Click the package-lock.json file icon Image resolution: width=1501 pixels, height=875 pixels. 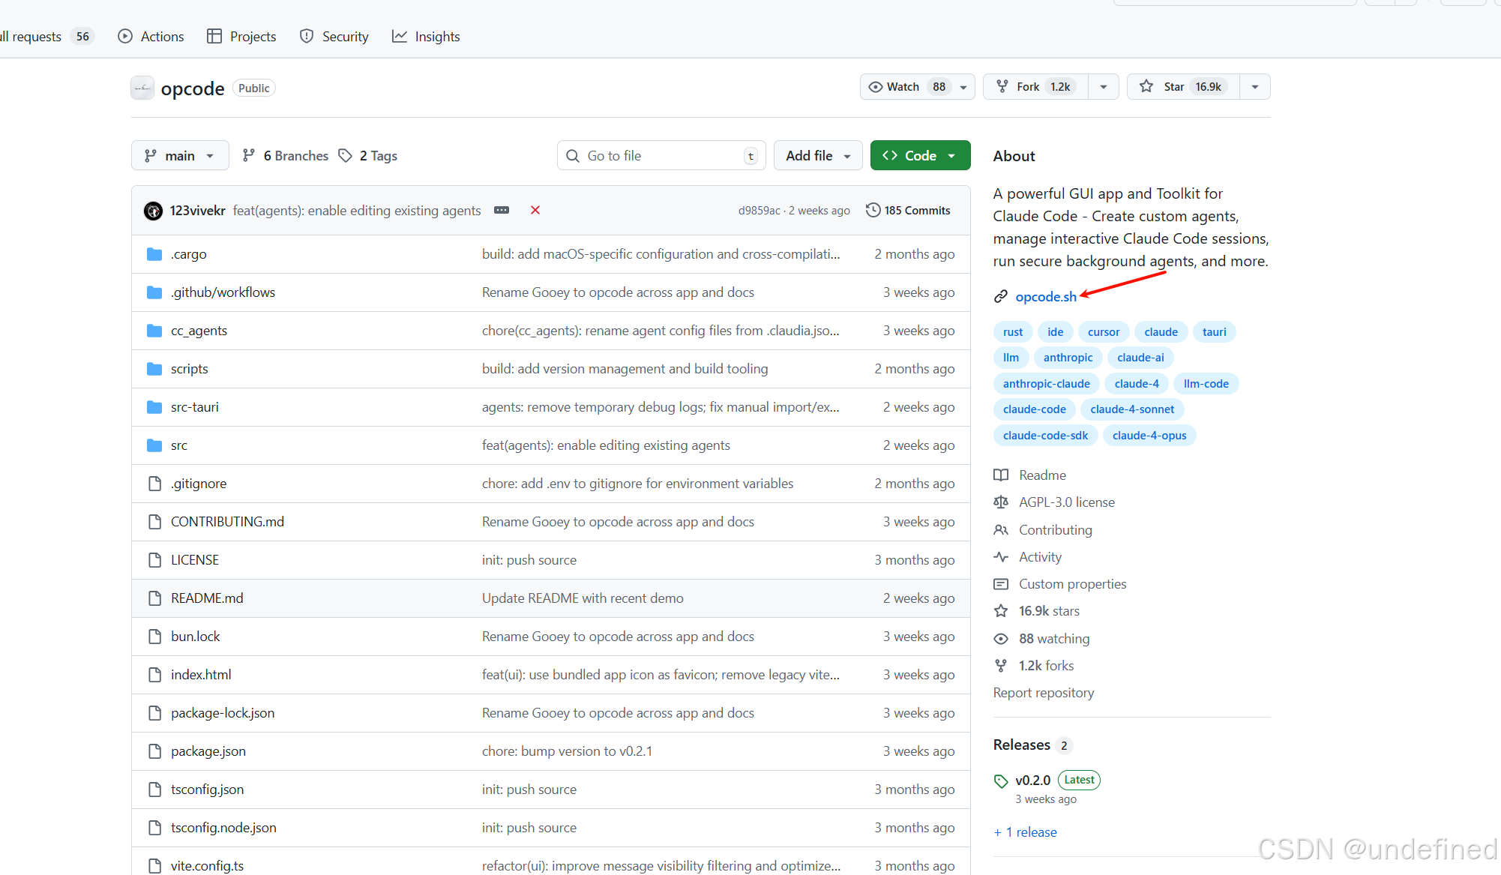coord(154,713)
